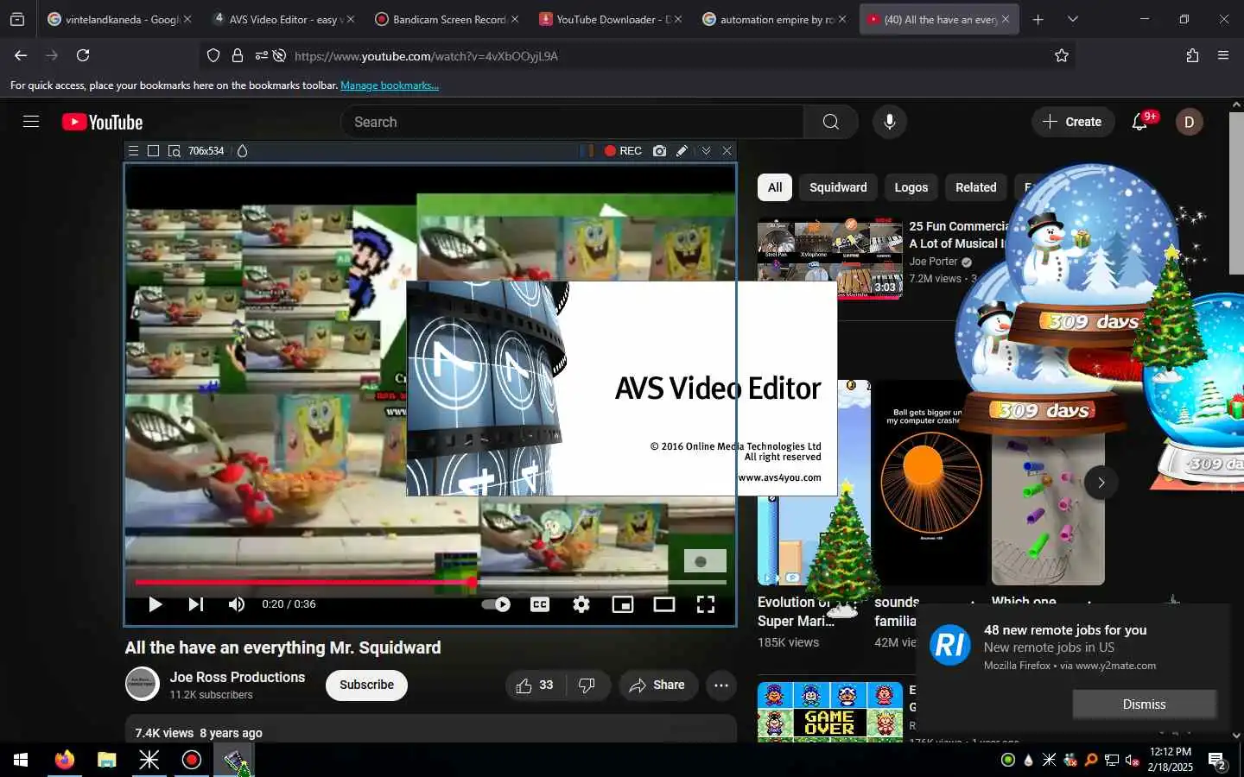Select the Logos filter chip
The height and width of the screenshot is (777, 1244).
click(x=911, y=187)
